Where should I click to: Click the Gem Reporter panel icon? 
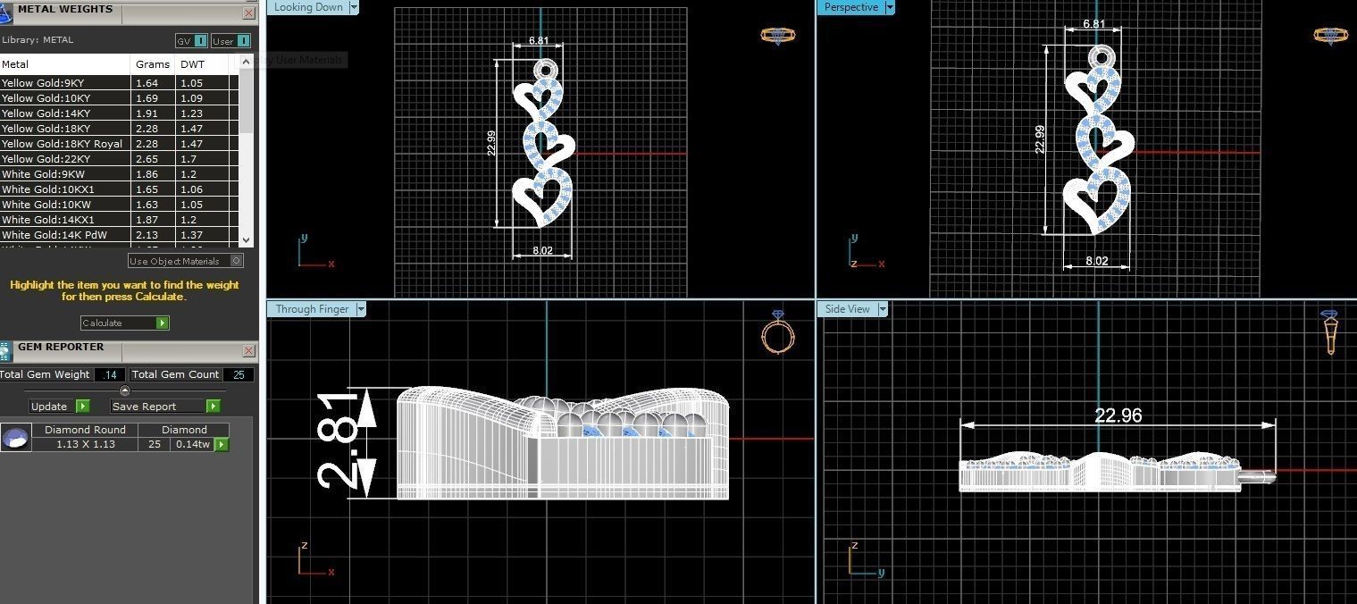(6, 349)
